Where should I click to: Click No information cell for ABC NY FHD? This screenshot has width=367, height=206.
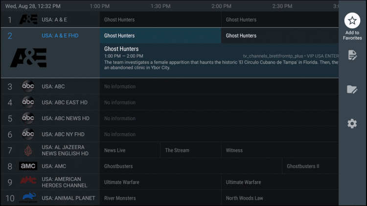click(219, 134)
